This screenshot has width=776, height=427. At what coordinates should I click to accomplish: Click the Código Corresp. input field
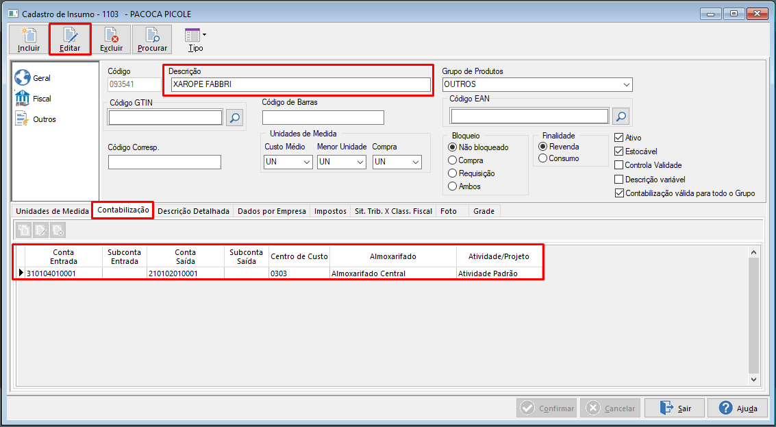[x=164, y=162]
